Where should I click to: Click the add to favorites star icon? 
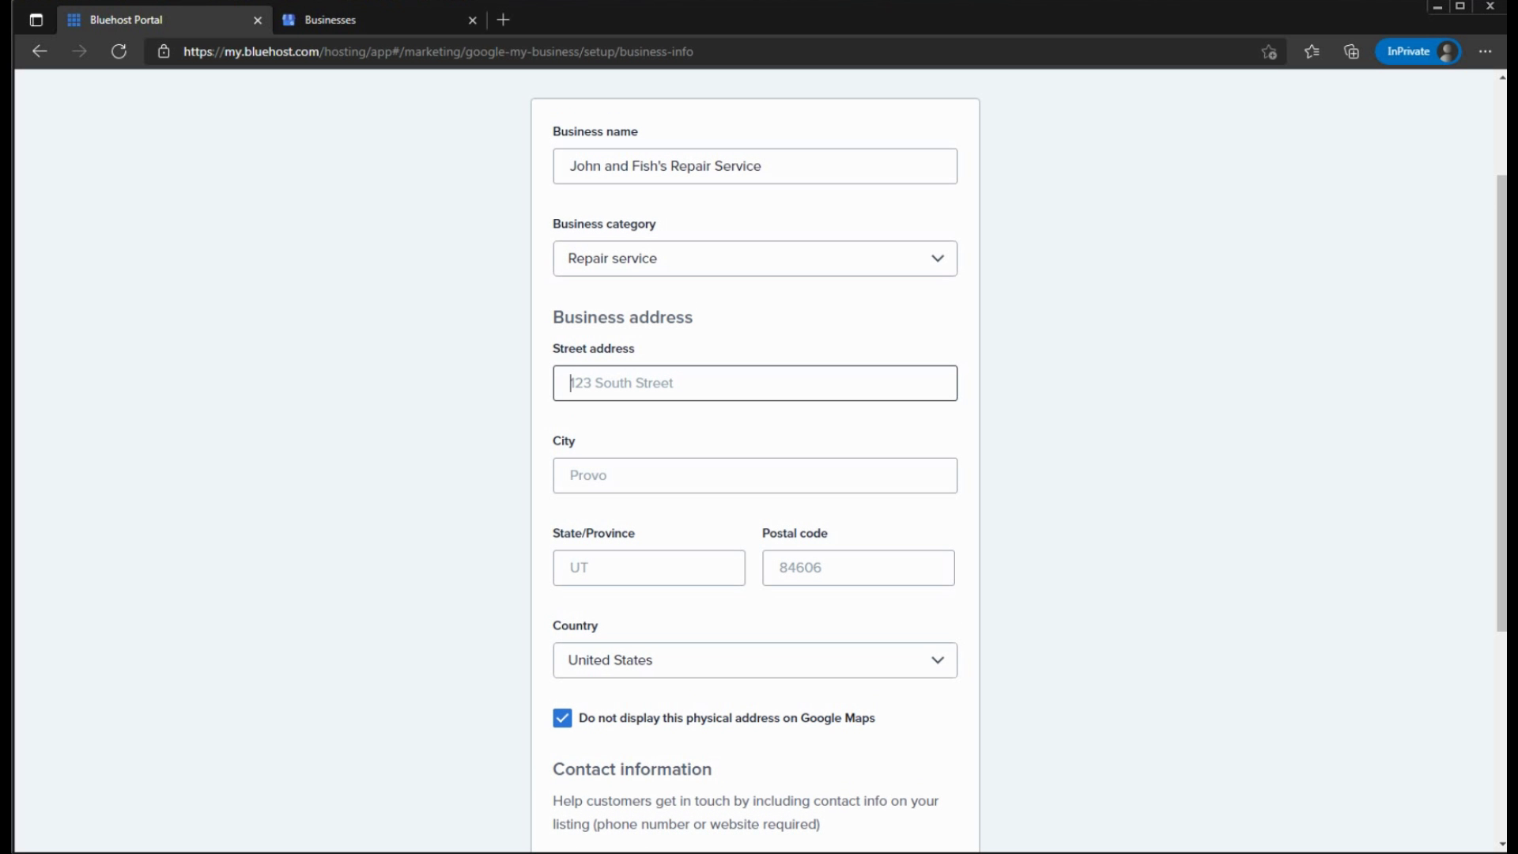pos(1269,51)
